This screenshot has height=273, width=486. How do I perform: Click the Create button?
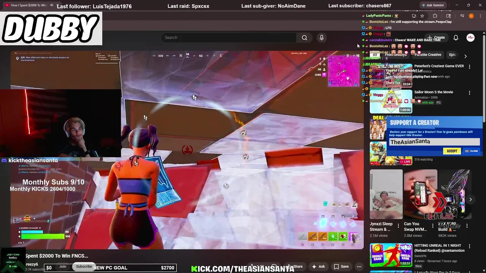436,38
